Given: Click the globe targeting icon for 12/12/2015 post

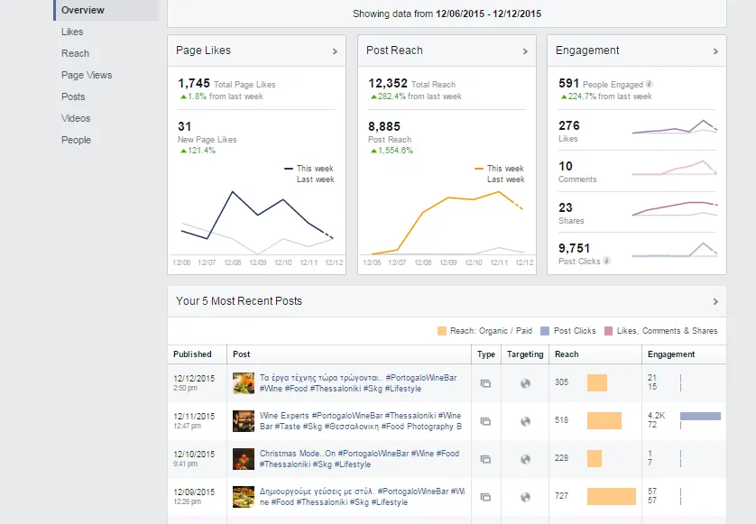Looking at the screenshot, I should pos(526,383).
